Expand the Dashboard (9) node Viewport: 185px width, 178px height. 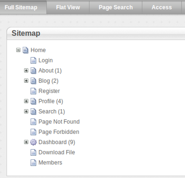[x=26, y=142]
